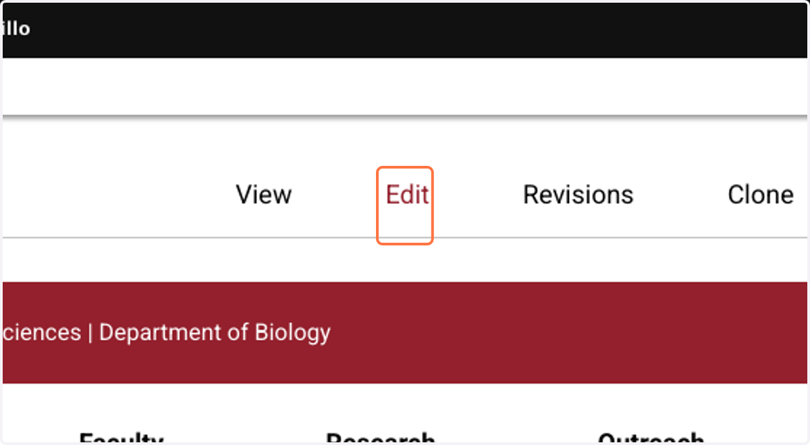The image size is (810, 445).
Task: Click the partially visible Sciences link in banner
Action: point(42,332)
